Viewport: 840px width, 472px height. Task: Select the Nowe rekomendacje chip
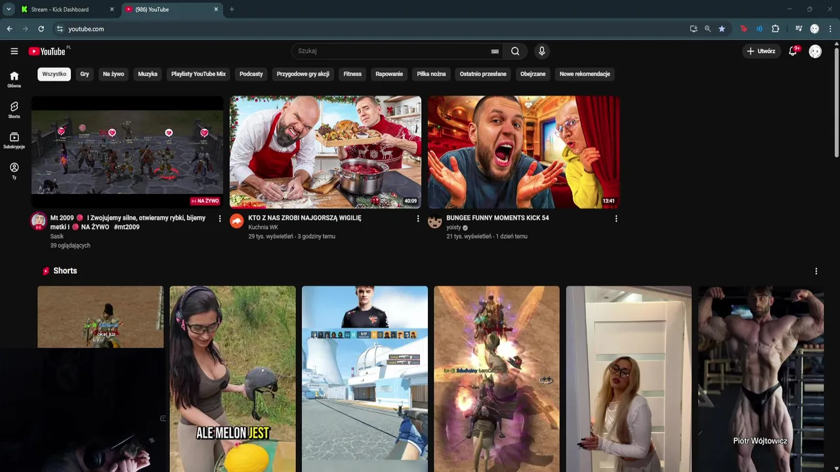pyautogui.click(x=585, y=74)
